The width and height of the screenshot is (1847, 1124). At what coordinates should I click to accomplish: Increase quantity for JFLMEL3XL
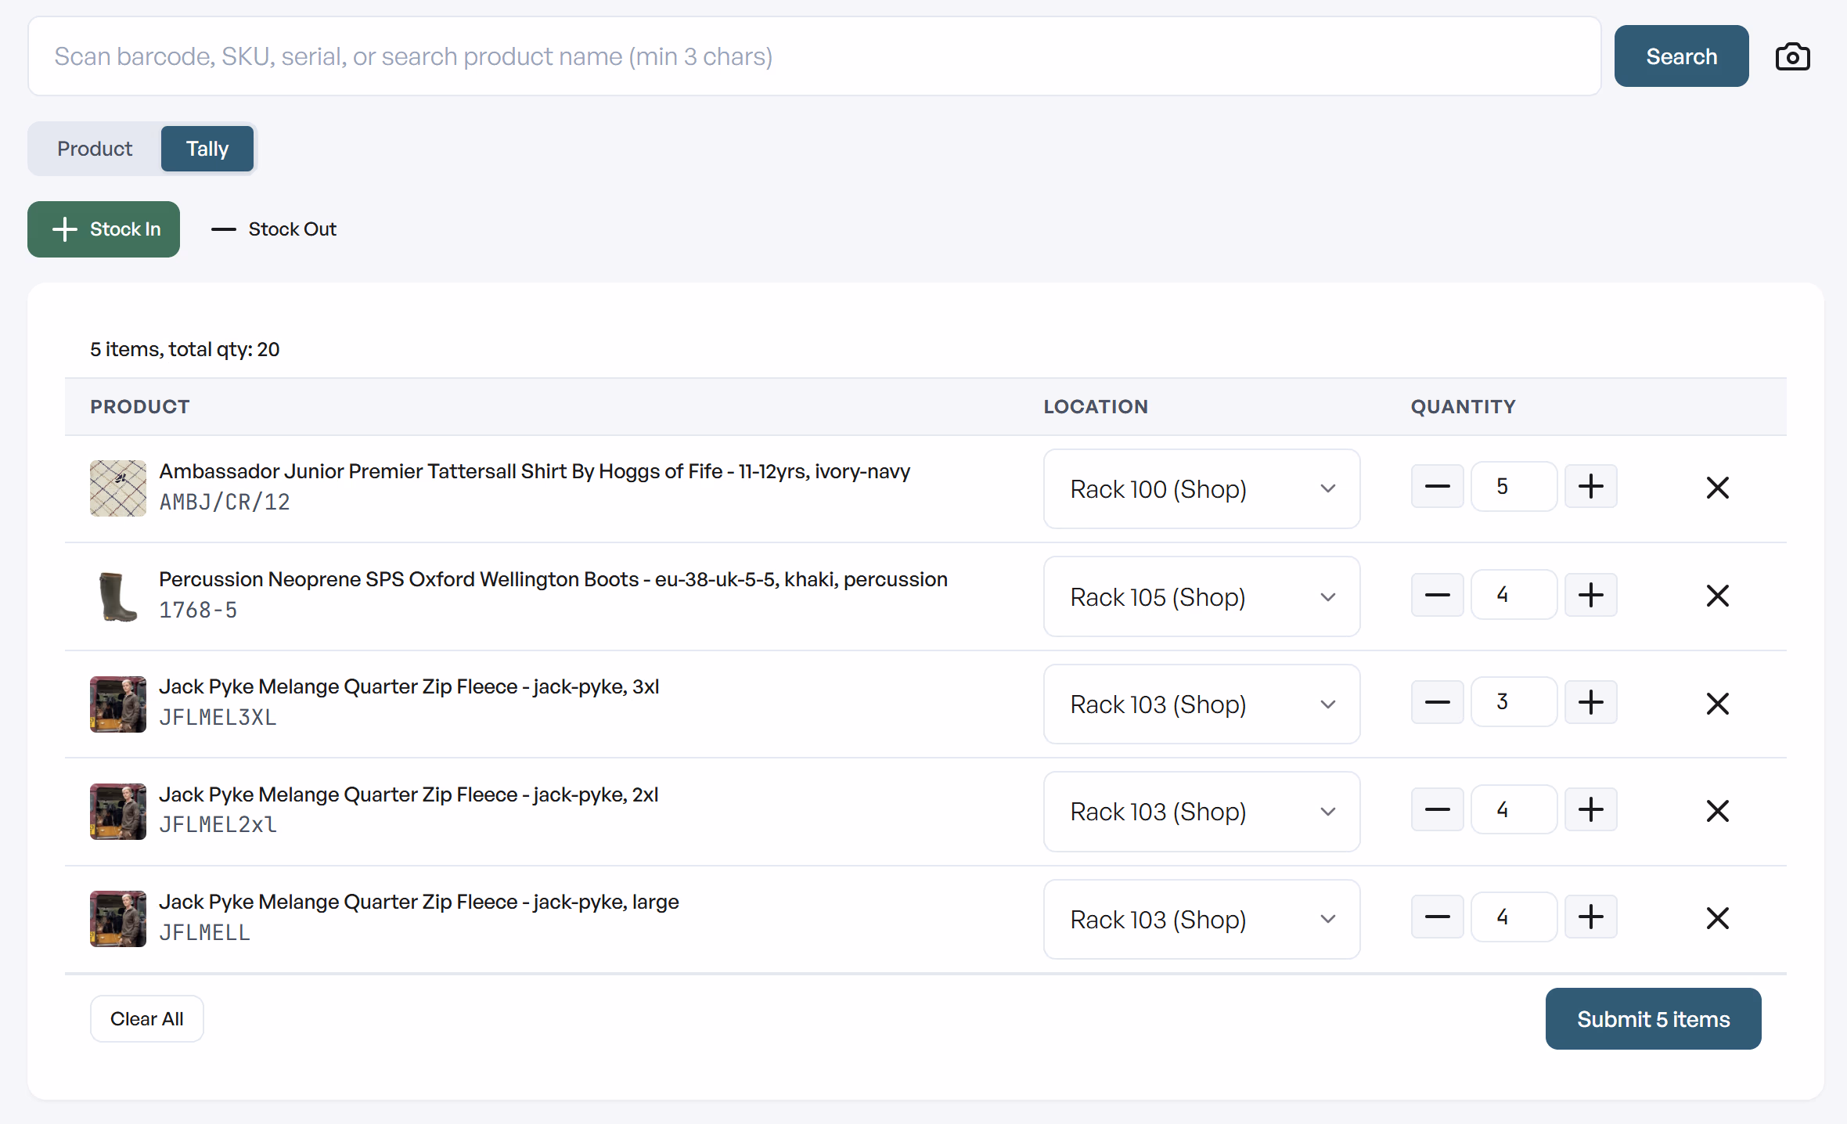pos(1590,702)
